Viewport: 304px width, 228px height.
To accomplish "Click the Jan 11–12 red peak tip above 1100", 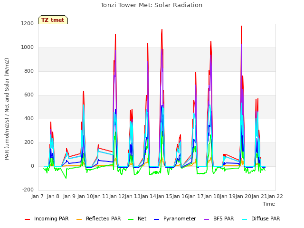I will (x=115, y=35).
